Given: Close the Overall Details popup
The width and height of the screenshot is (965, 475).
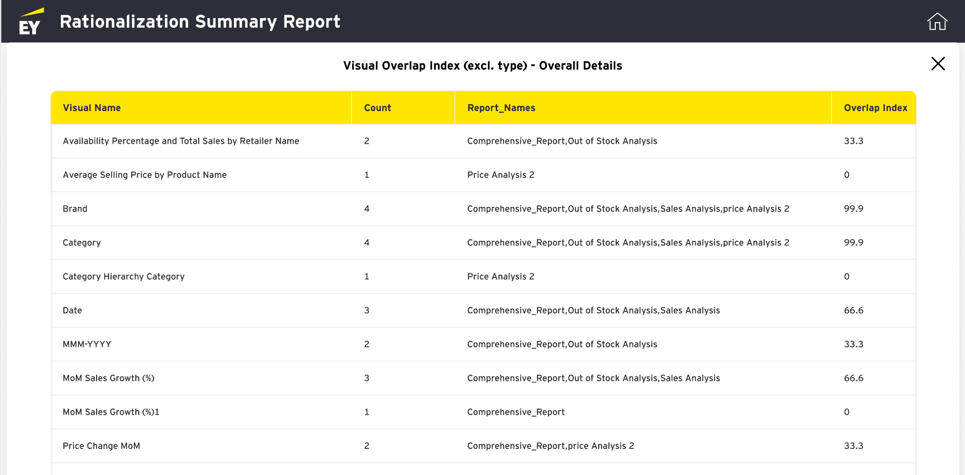Looking at the screenshot, I should tap(937, 64).
